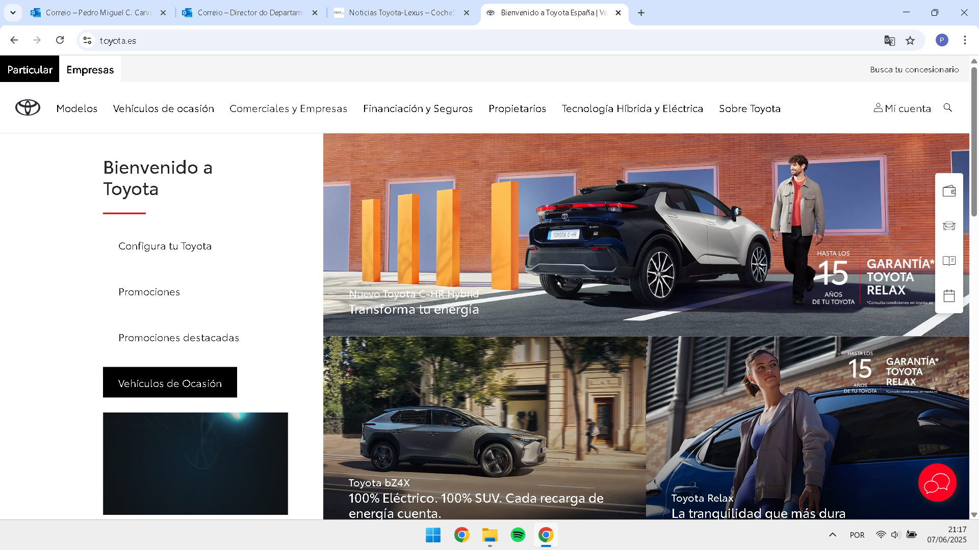Click the active Chrome taskbar icon
979x550 pixels.
(546, 535)
